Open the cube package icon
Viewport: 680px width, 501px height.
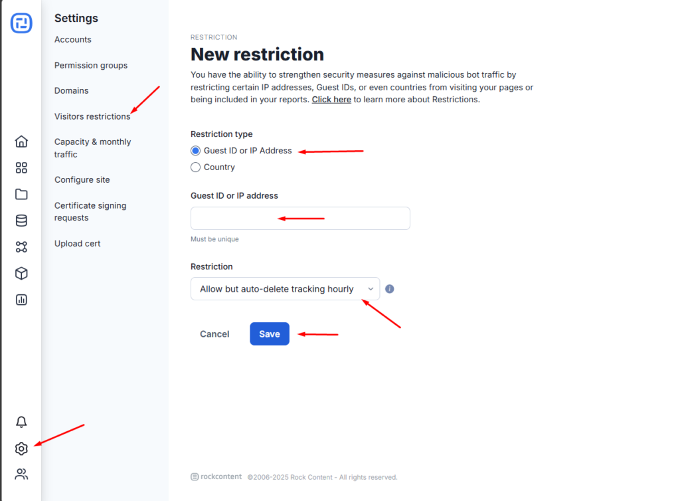click(21, 273)
